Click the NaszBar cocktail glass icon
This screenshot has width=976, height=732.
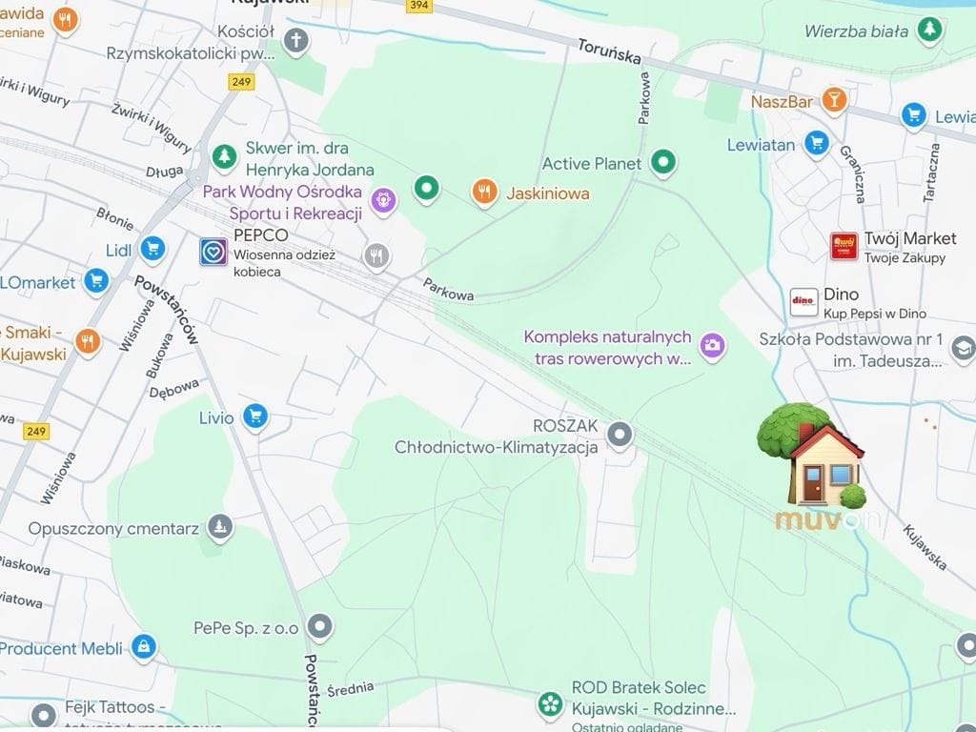click(833, 100)
